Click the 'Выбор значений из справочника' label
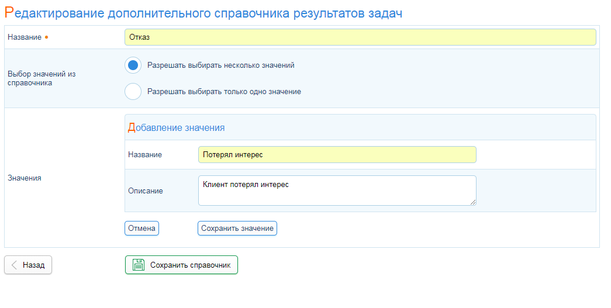 [x=42, y=78]
